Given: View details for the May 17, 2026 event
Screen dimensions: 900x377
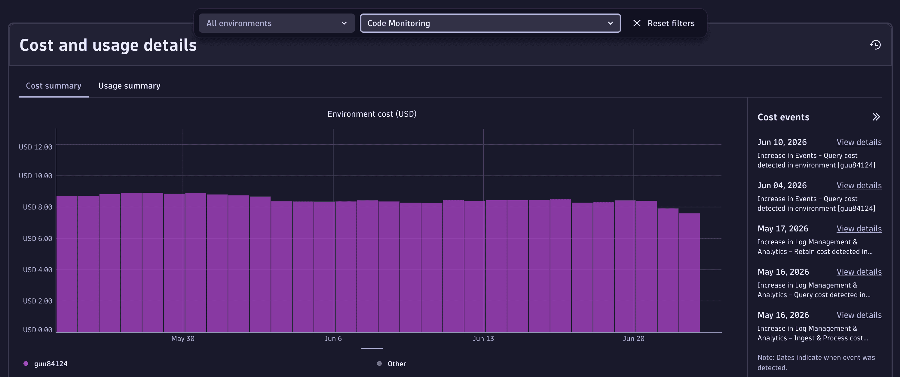Looking at the screenshot, I should click(859, 228).
